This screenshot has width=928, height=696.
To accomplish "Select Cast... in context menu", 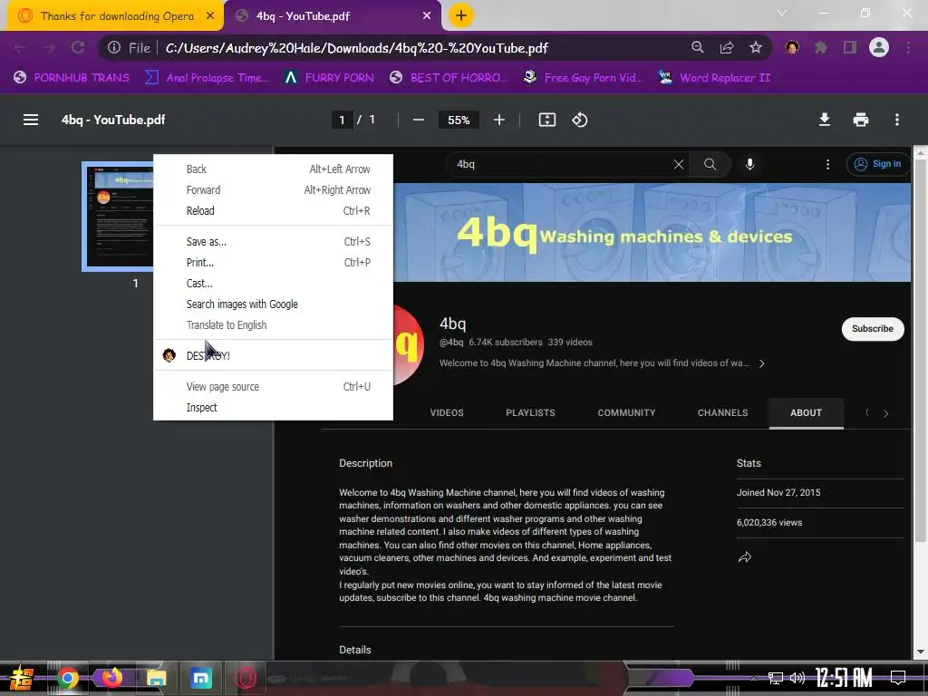I will [x=273, y=283].
